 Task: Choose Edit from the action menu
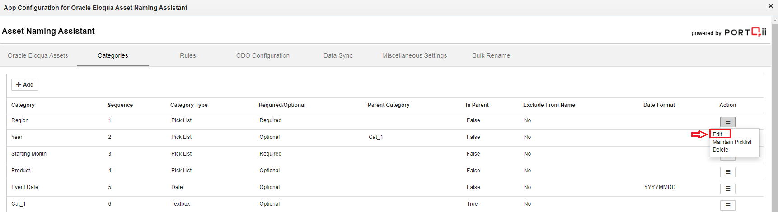point(717,134)
